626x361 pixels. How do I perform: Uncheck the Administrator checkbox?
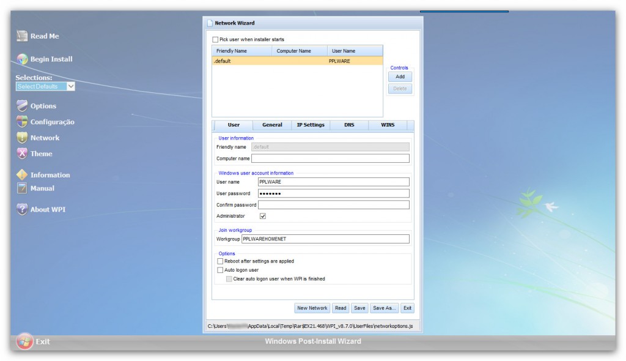(263, 216)
